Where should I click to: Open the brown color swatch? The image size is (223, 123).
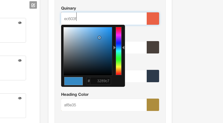pyautogui.click(x=153, y=47)
